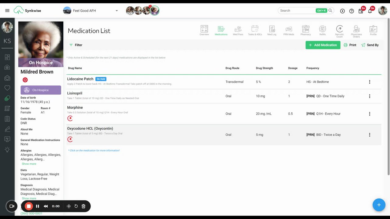Screen dimensions: 390x219
Task: Open the PRN Meds tab
Action: (289, 30)
